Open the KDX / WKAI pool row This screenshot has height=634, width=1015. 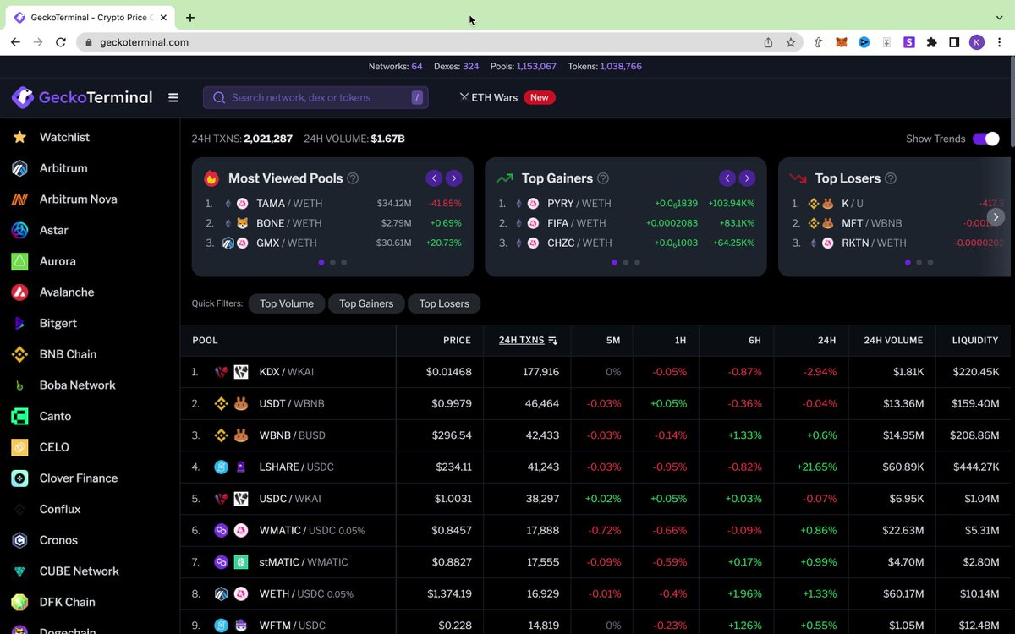point(595,372)
